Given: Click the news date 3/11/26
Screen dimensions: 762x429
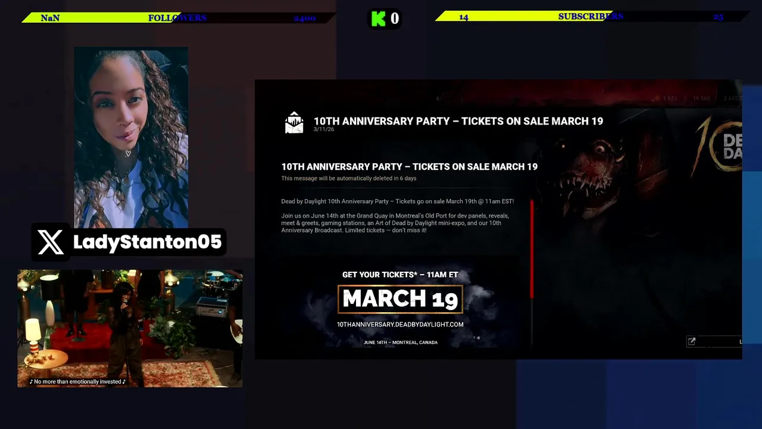Looking at the screenshot, I should click(324, 129).
